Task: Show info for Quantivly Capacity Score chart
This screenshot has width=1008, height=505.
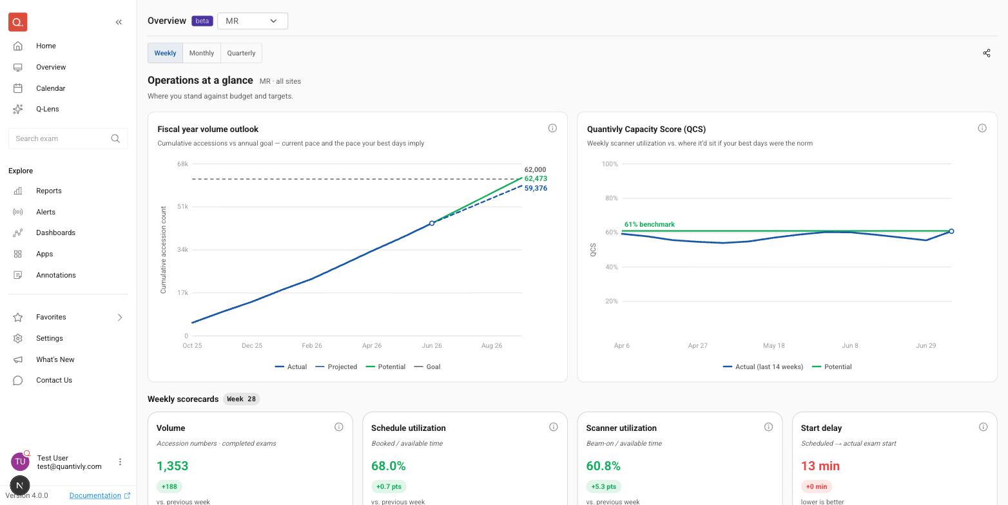Action: click(x=982, y=128)
